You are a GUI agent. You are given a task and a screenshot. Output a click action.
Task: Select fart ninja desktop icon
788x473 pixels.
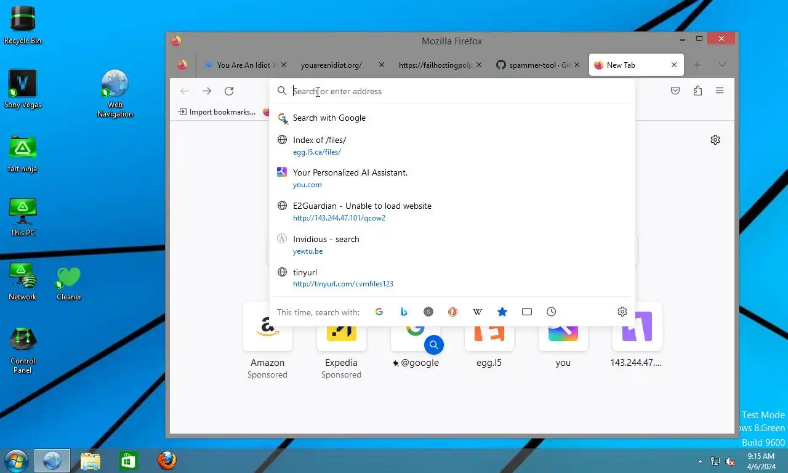click(23, 153)
